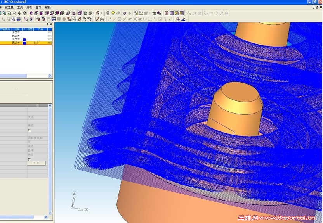Click the 刀具 column header

click(40, 29)
